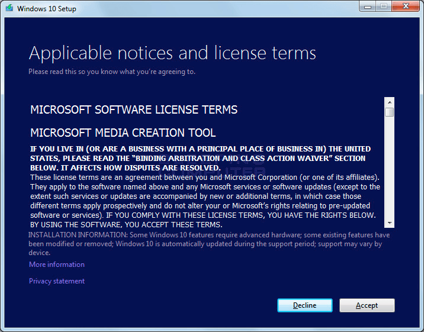This screenshot has width=424, height=332.
Task: Minimize the Windows 10 Setup window
Action: pyautogui.click(x=368, y=7)
